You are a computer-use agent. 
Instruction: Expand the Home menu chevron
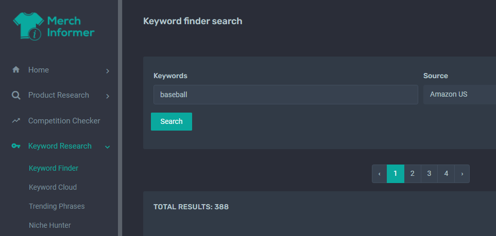(108, 71)
